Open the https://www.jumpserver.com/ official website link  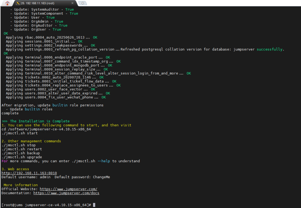click(69, 189)
